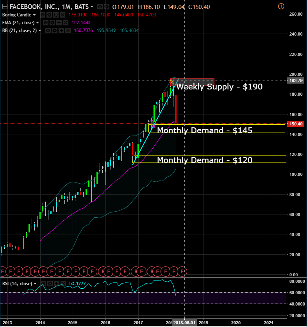Hide the Boring Candle indicator using its eye
This screenshot has width=307, height=327.
42,15
